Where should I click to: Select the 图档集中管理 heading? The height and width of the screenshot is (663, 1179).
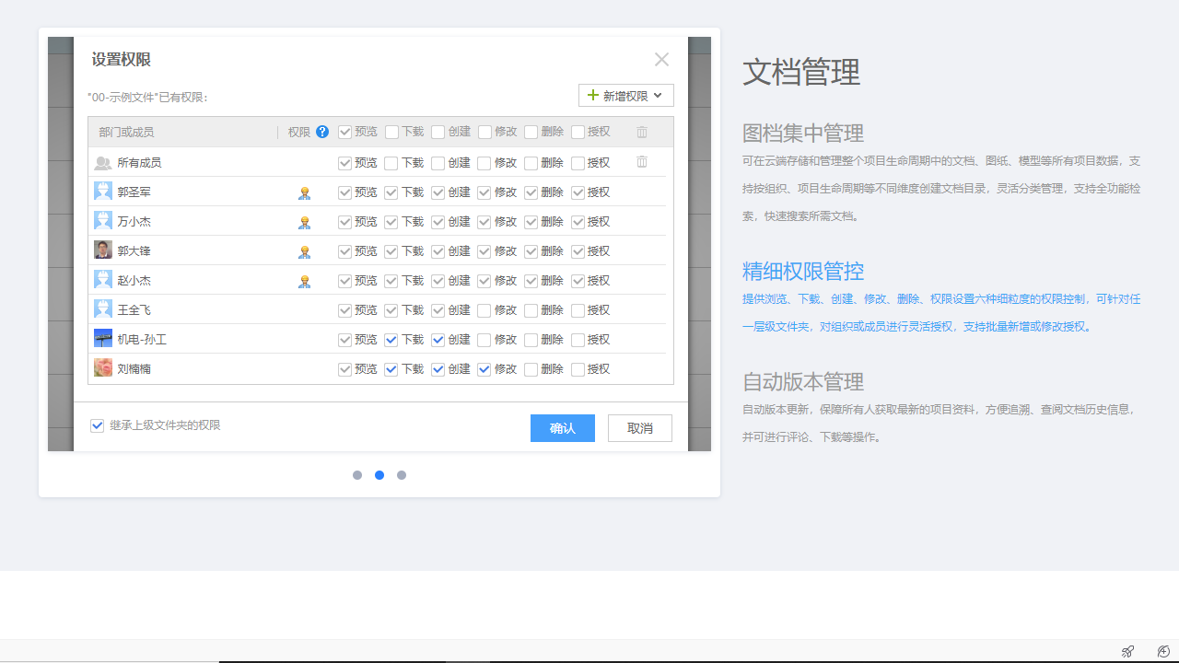click(x=802, y=133)
